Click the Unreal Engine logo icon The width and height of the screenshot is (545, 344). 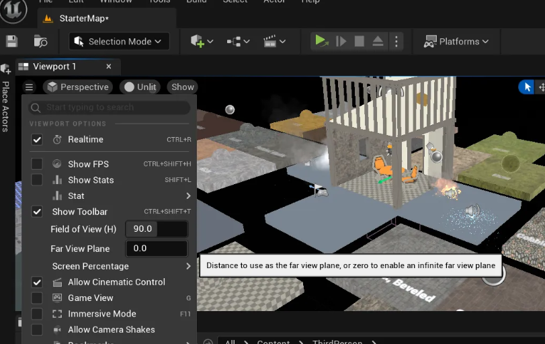coord(13,9)
